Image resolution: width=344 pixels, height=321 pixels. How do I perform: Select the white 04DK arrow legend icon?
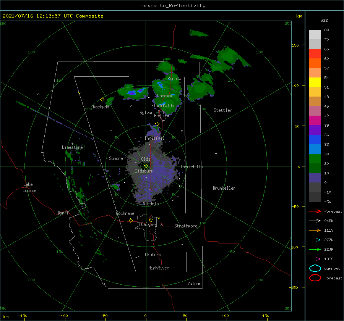tap(315, 221)
